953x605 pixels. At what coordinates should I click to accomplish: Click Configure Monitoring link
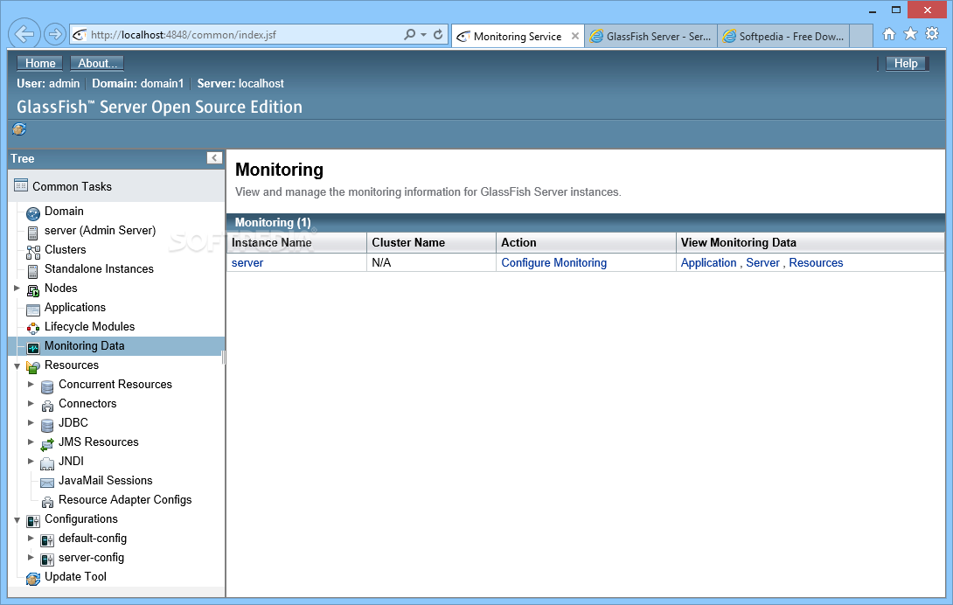pos(553,262)
